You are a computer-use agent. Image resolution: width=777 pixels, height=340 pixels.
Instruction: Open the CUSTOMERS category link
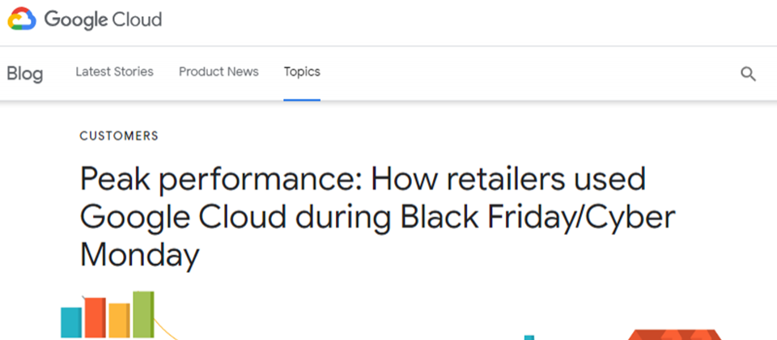(x=119, y=136)
